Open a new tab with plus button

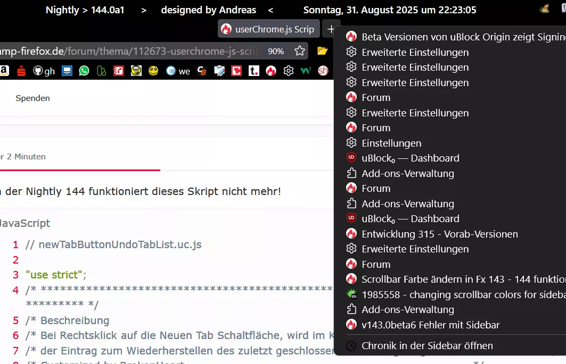pyautogui.click(x=331, y=29)
